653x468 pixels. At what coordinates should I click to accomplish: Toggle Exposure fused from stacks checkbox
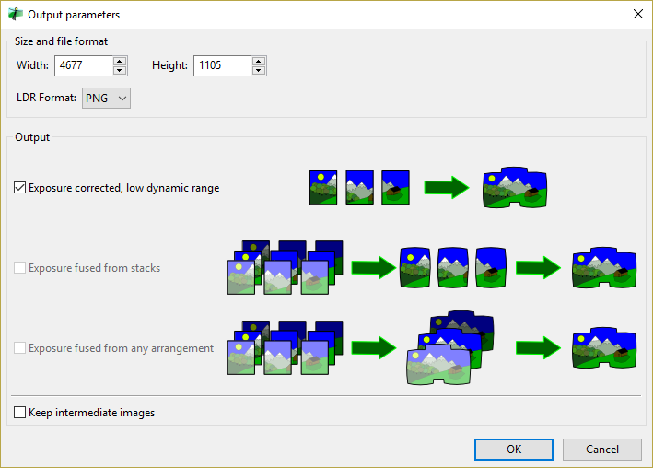pos(20,268)
